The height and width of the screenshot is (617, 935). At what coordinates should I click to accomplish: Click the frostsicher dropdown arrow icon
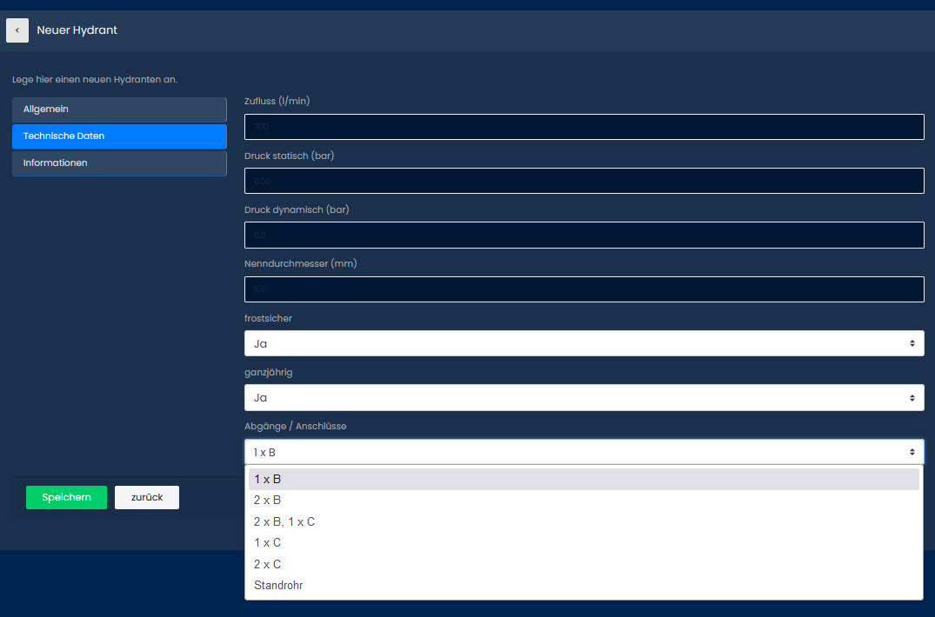(x=912, y=343)
